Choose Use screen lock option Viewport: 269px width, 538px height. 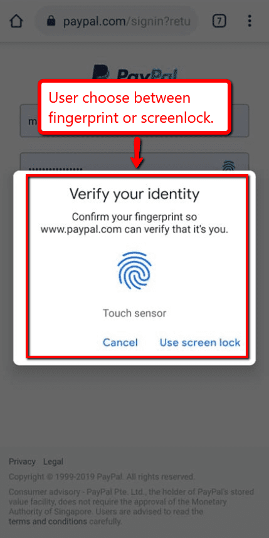pos(200,343)
